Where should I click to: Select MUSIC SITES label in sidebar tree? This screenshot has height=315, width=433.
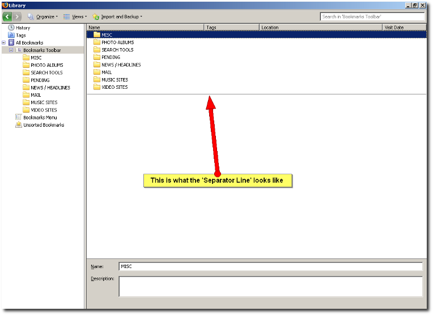(44, 102)
